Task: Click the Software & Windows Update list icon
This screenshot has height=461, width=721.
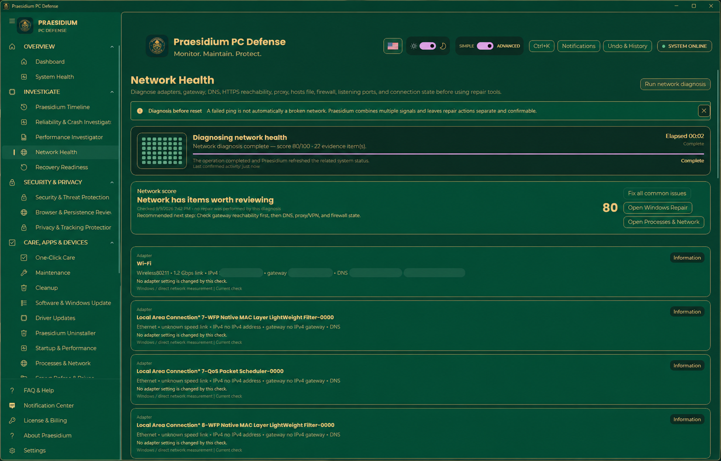Action: [24, 303]
